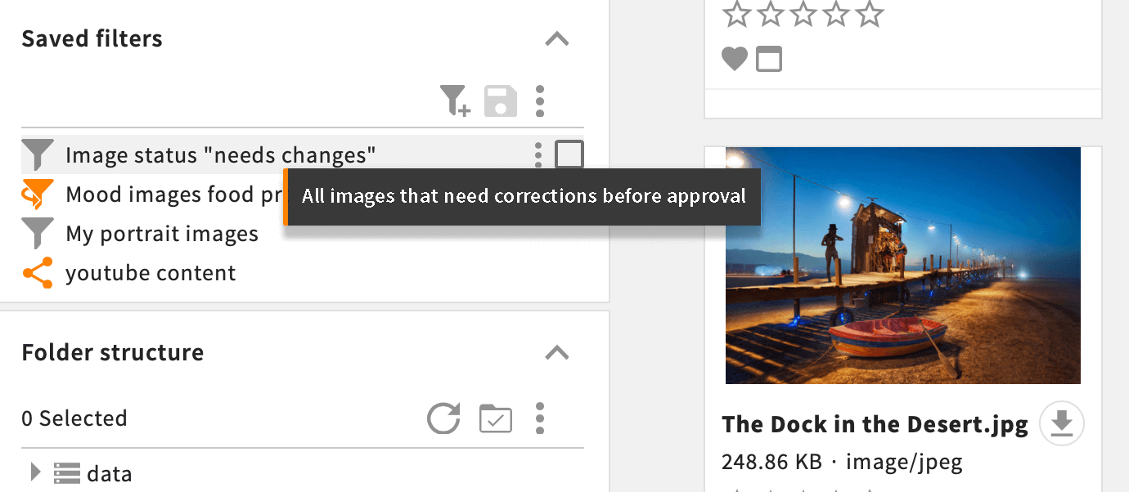Open the shared youtube content filter
Viewport: 1129px width, 492px height.
[x=151, y=273]
